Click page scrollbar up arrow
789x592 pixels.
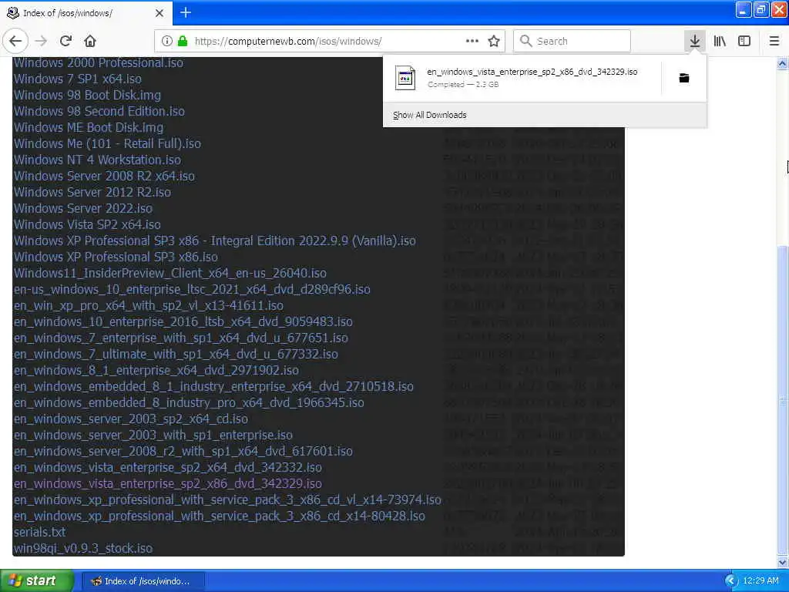coord(782,63)
